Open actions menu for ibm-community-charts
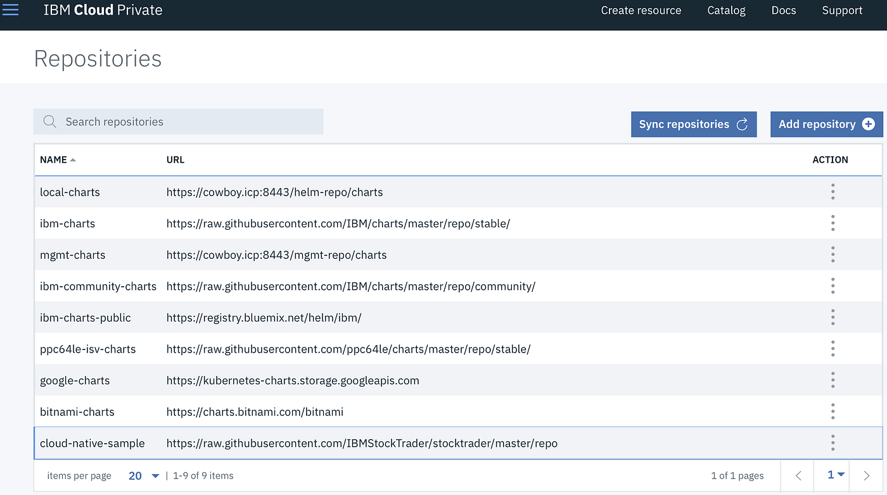The width and height of the screenshot is (887, 495). click(x=833, y=286)
